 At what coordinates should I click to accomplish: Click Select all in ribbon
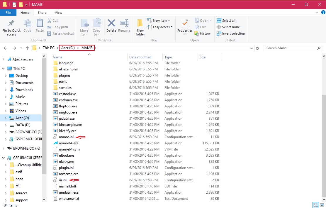click(226, 21)
